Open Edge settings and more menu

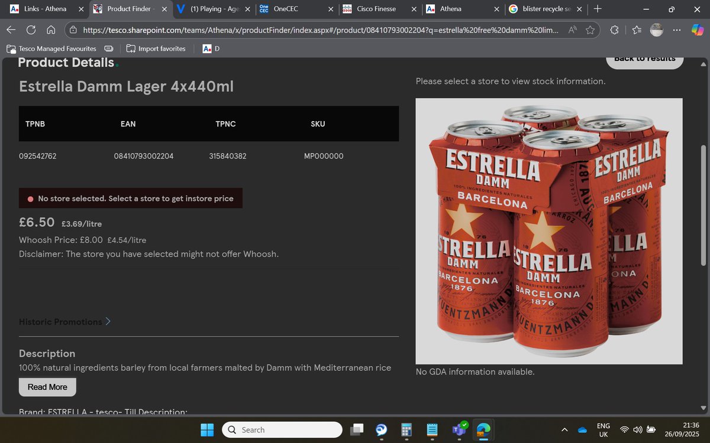tap(677, 30)
